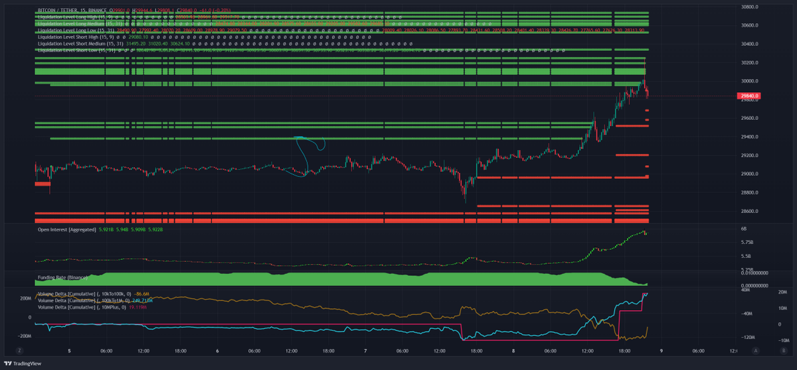Click the 200M volume delta left scale label
This screenshot has width=797, height=370.
click(x=25, y=298)
